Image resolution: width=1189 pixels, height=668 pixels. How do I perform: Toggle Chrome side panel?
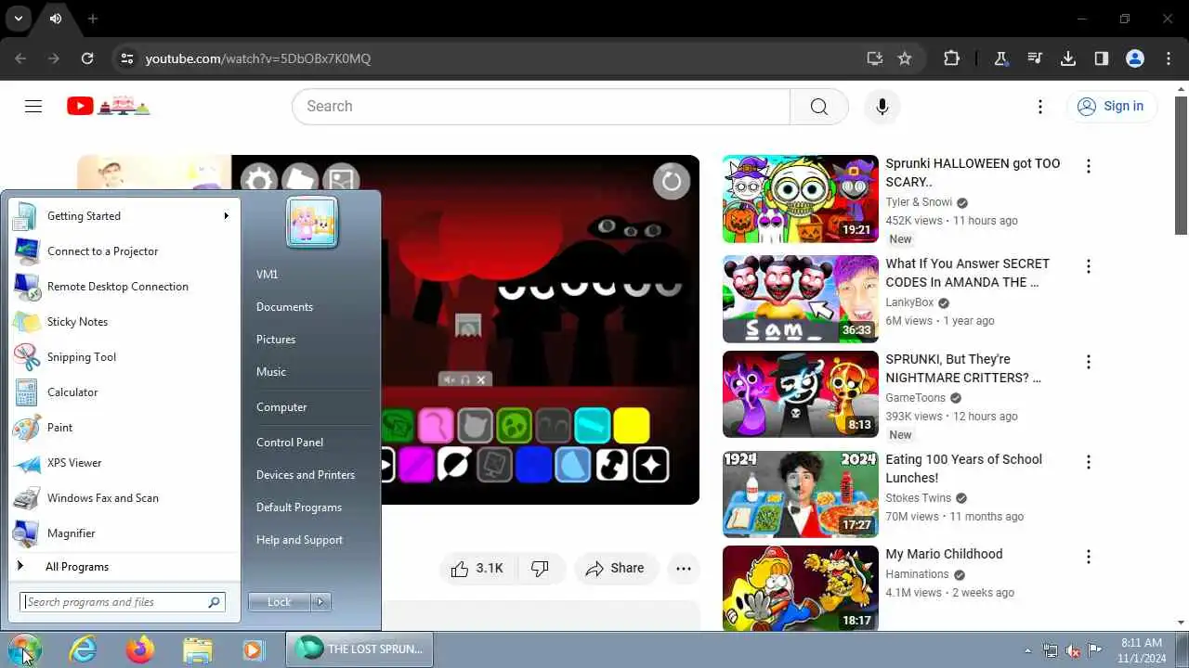pyautogui.click(x=1102, y=58)
